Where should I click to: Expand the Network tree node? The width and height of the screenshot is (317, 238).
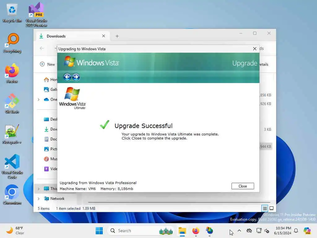click(39, 199)
